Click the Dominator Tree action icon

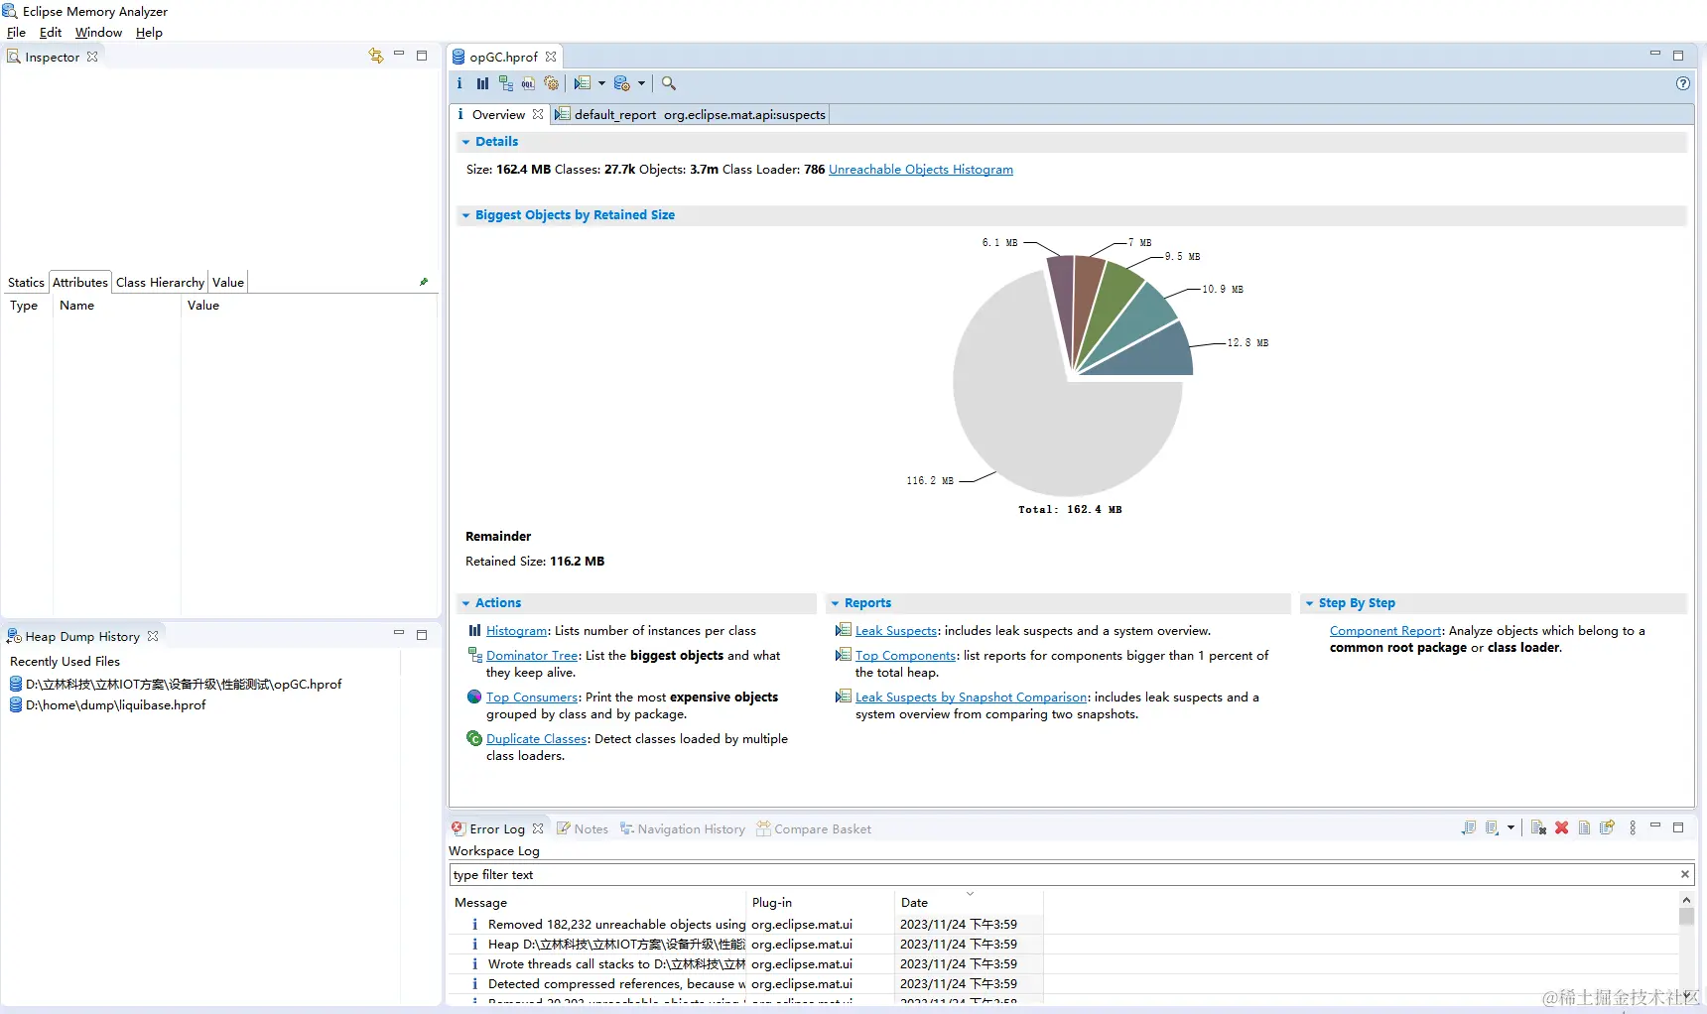pyautogui.click(x=474, y=655)
